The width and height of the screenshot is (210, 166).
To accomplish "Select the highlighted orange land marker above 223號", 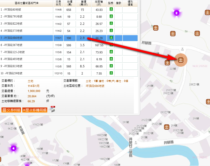I will pyautogui.click(x=181, y=60).
